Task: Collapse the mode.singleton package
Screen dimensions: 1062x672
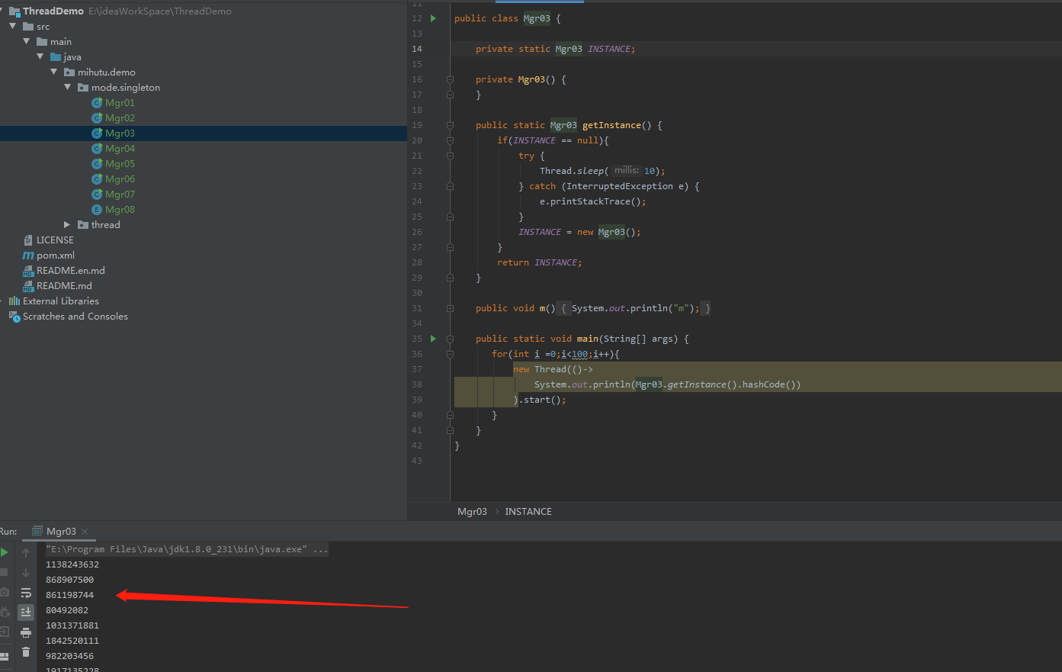Action: [68, 88]
